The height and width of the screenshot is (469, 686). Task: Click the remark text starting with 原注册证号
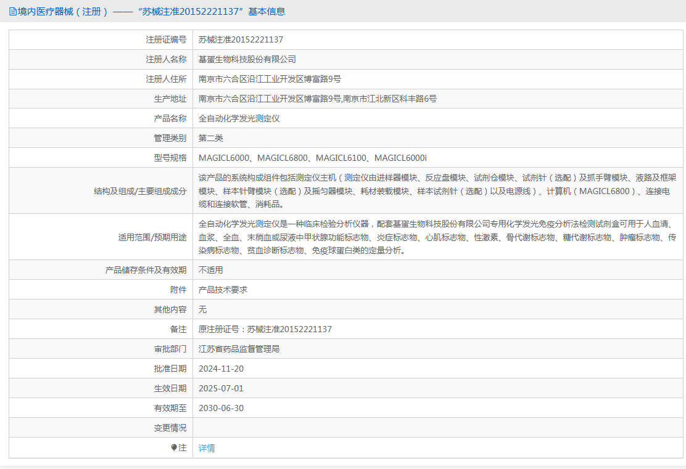[x=265, y=329]
